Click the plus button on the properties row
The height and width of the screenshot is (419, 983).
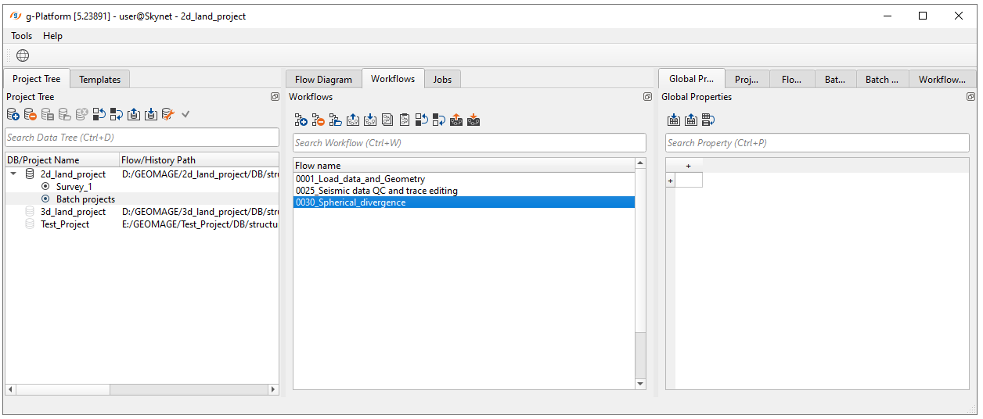(x=670, y=181)
